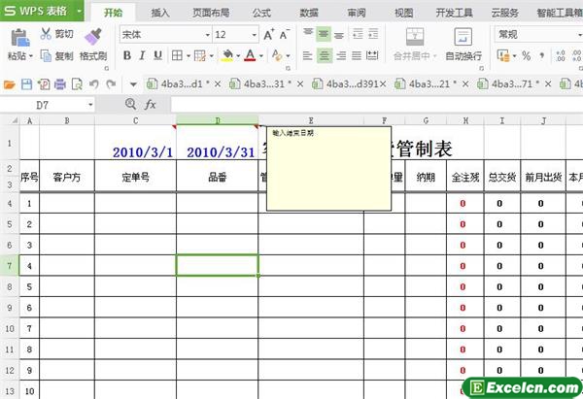Toggle Underline formatting
The image size is (583, 399).
[157, 55]
